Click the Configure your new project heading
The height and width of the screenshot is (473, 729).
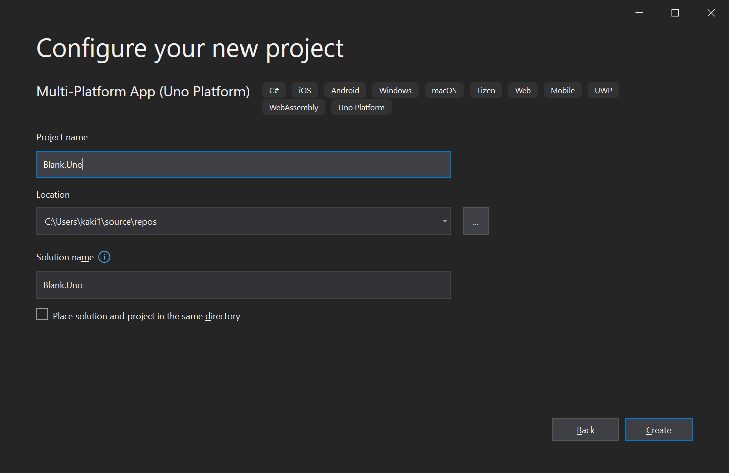pyautogui.click(x=190, y=49)
